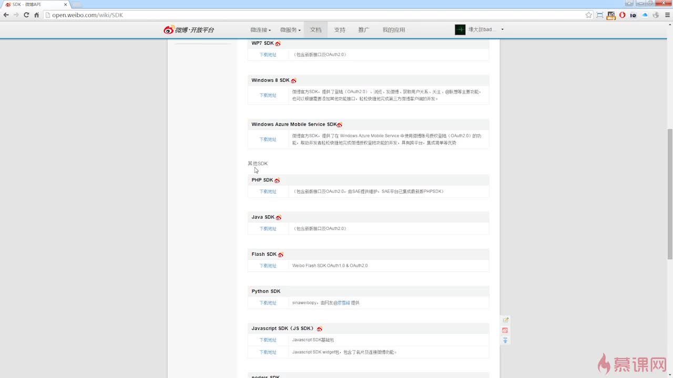This screenshot has width=673, height=378.
Task: Click the 其他SDK section heading
Action: [x=258, y=164]
